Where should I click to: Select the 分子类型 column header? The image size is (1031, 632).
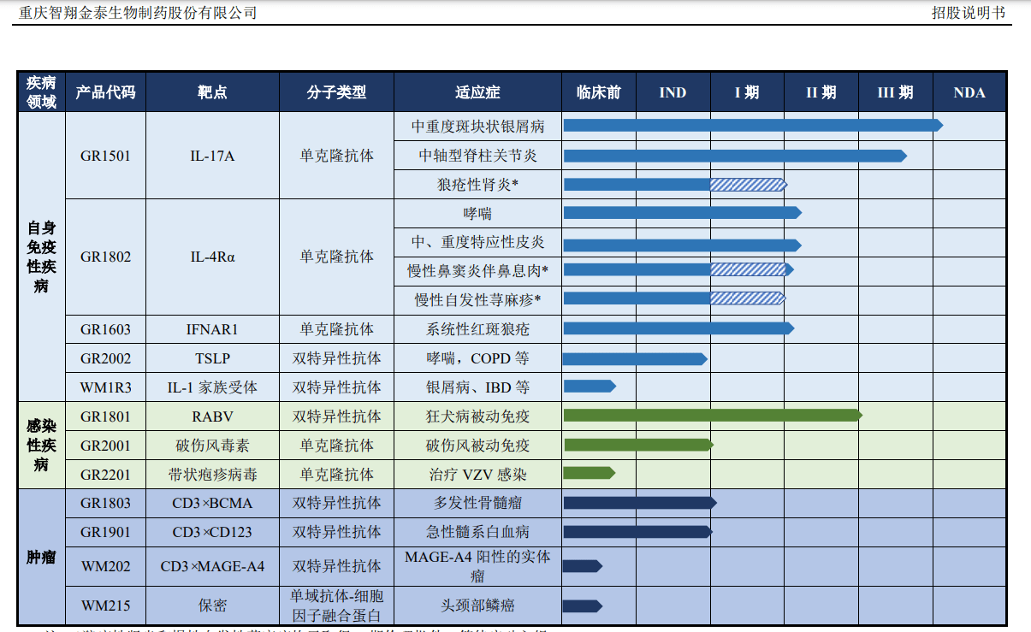tap(336, 92)
